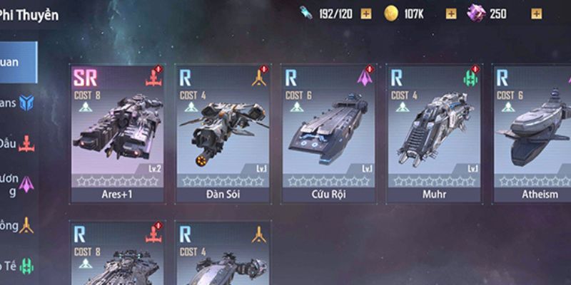
Task: Add more fleet capacity next to 192/120
Action: [x=366, y=14]
